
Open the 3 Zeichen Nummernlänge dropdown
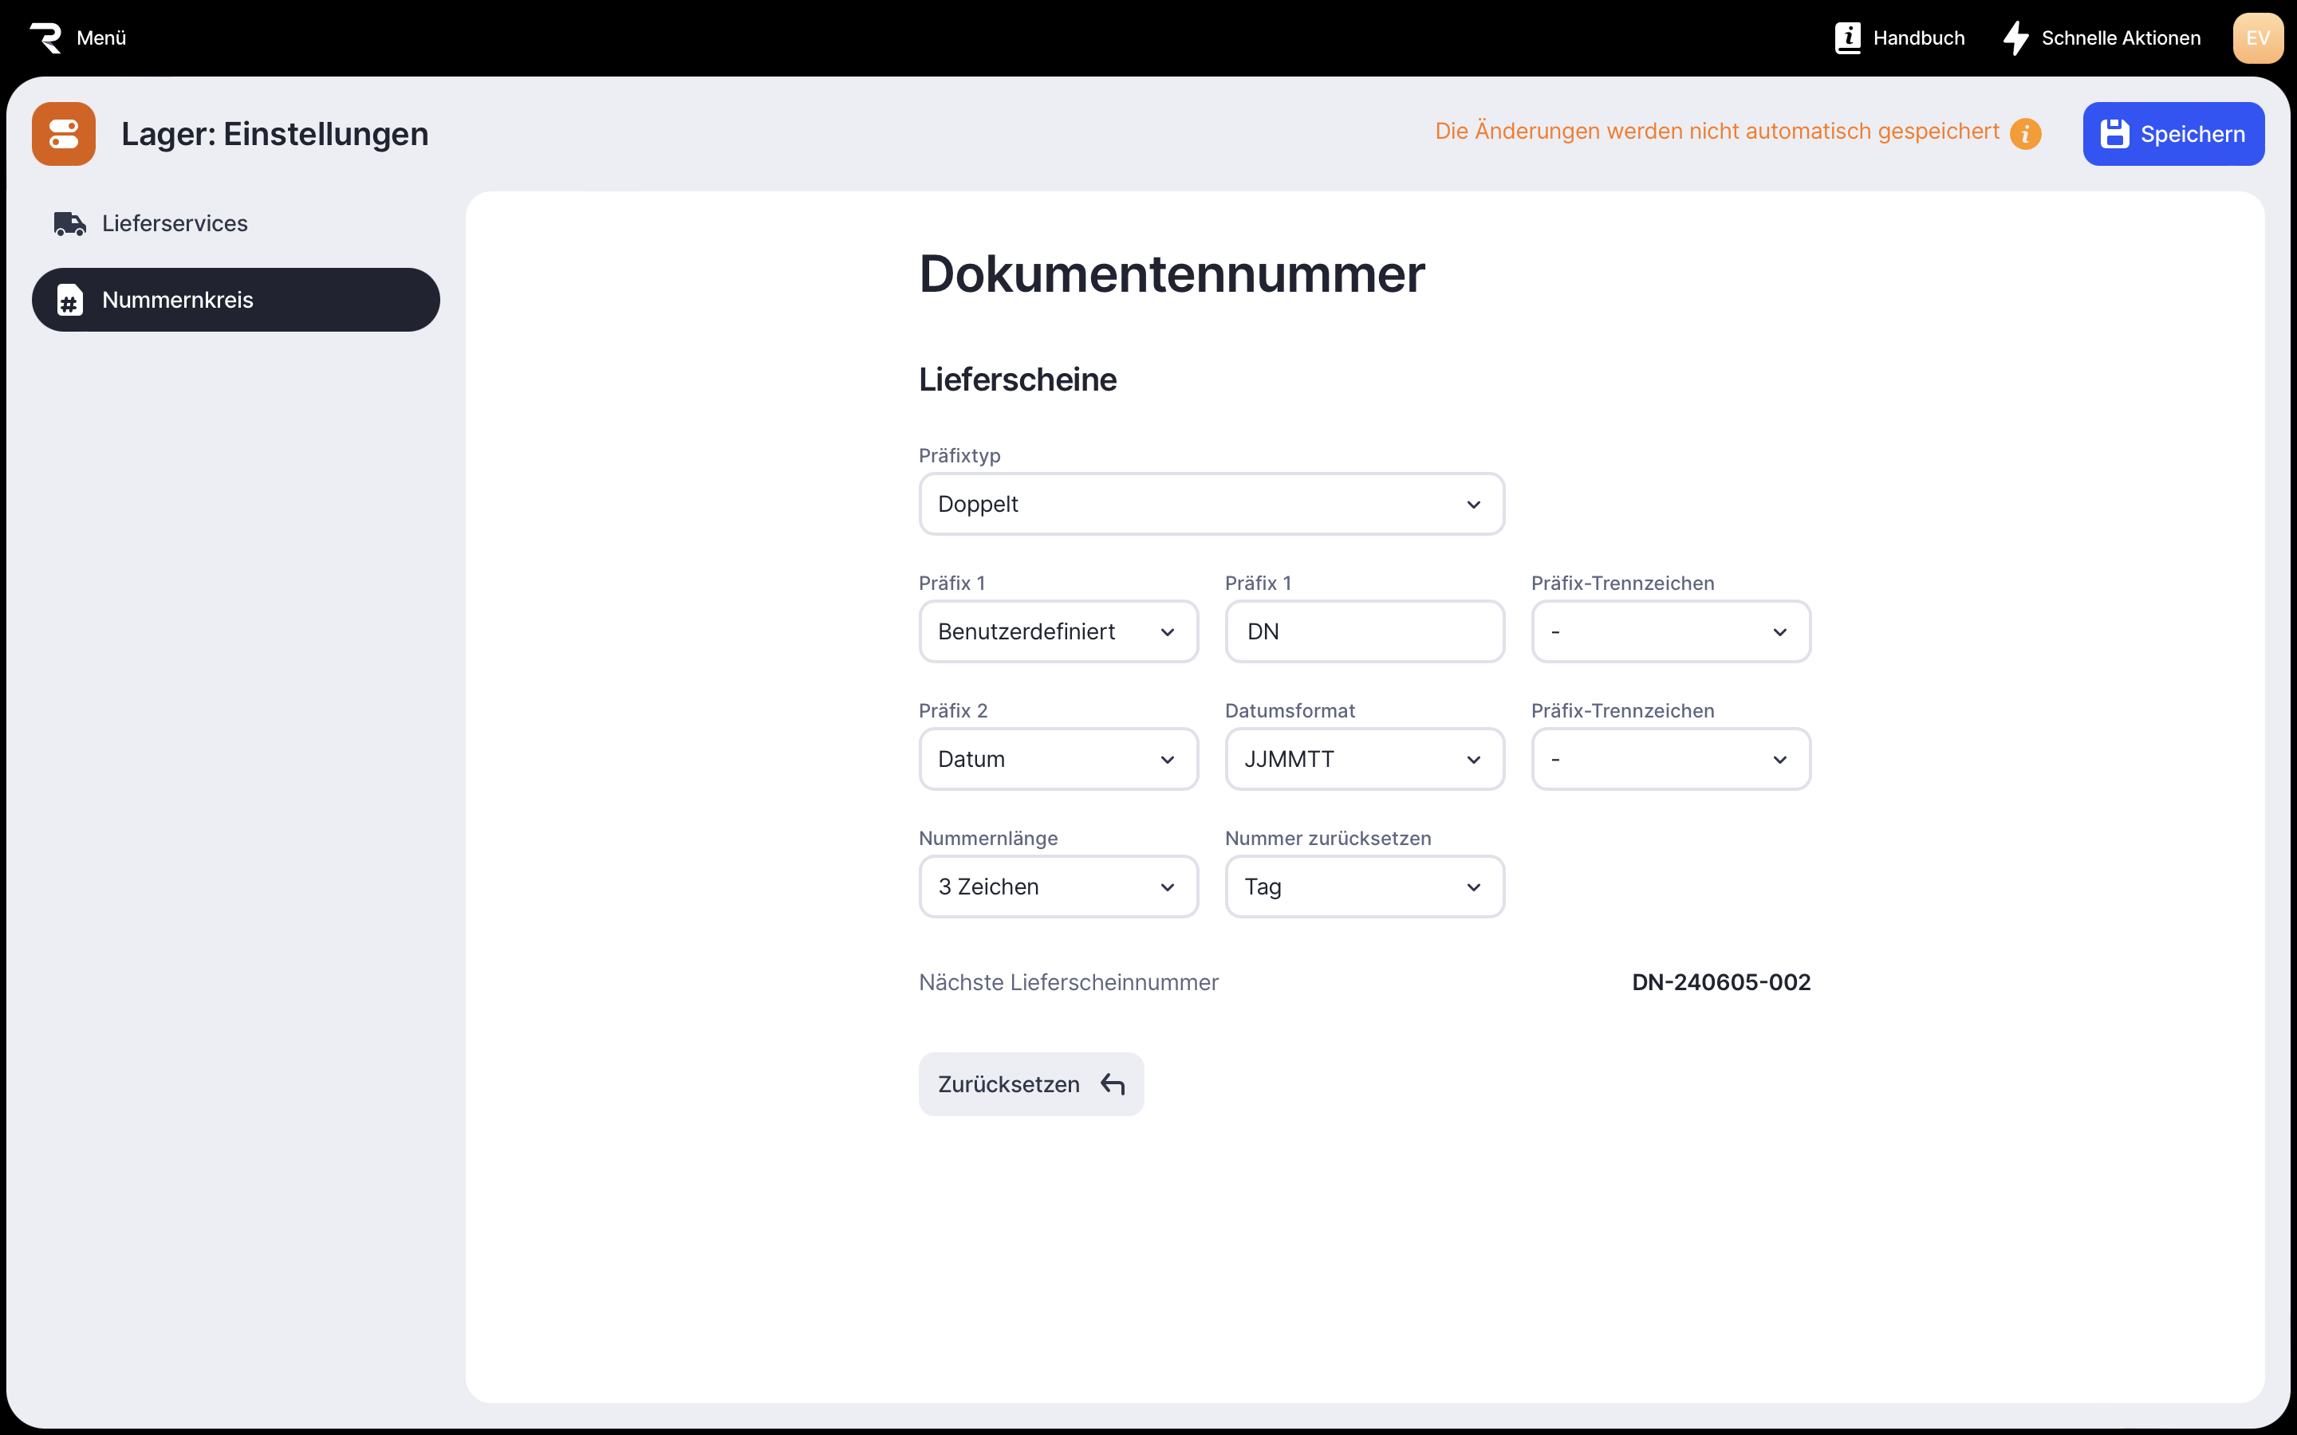1058,887
